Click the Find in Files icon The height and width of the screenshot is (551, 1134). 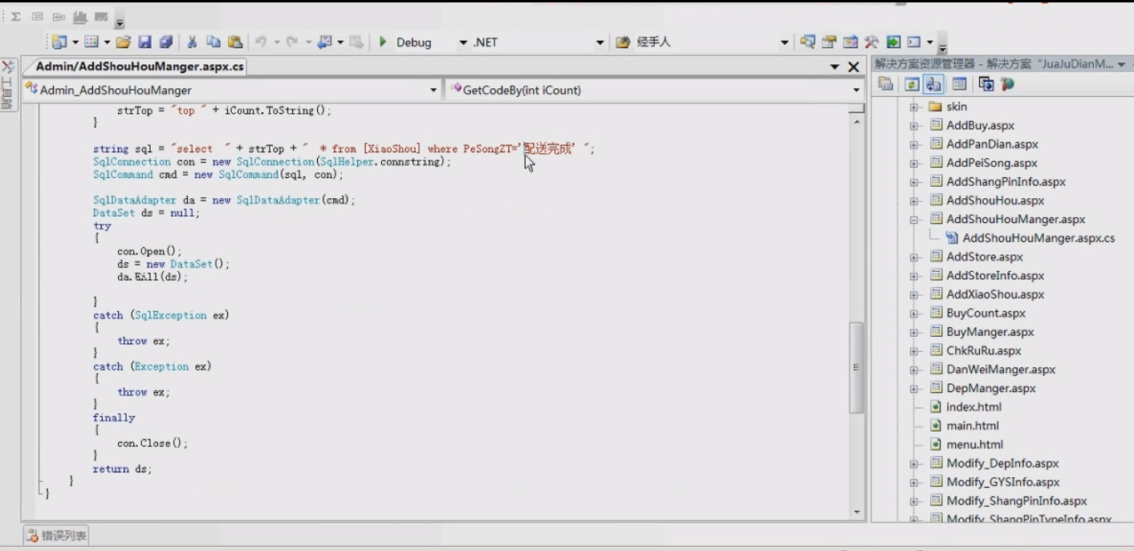pos(622,43)
